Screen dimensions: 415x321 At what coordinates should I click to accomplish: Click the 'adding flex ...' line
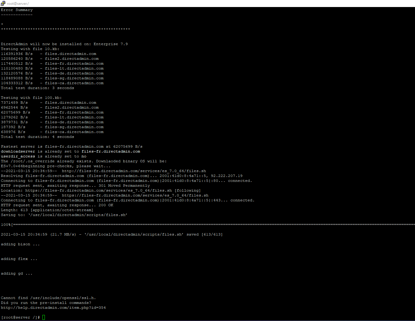tap(19, 259)
